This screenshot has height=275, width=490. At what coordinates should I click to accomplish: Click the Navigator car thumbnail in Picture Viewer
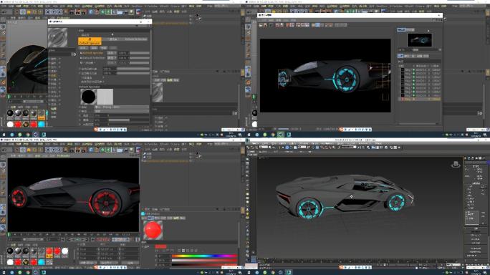[420, 40]
